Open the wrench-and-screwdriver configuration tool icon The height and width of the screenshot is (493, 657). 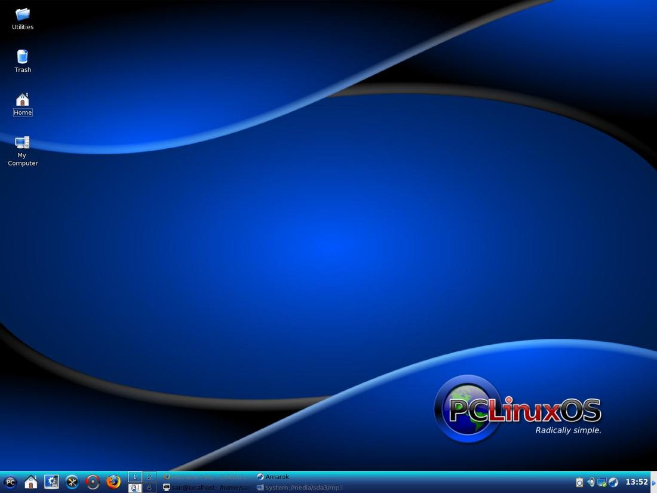point(72,482)
